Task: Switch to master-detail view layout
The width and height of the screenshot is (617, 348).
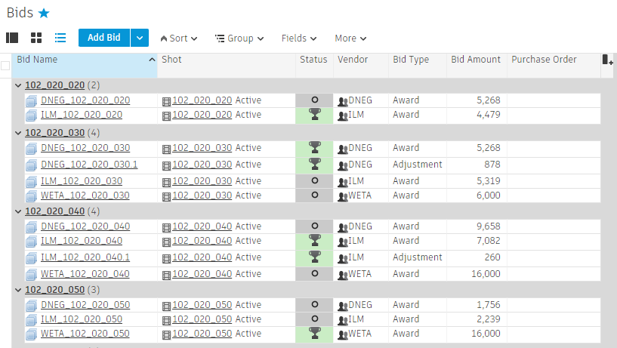Action: tap(12, 38)
